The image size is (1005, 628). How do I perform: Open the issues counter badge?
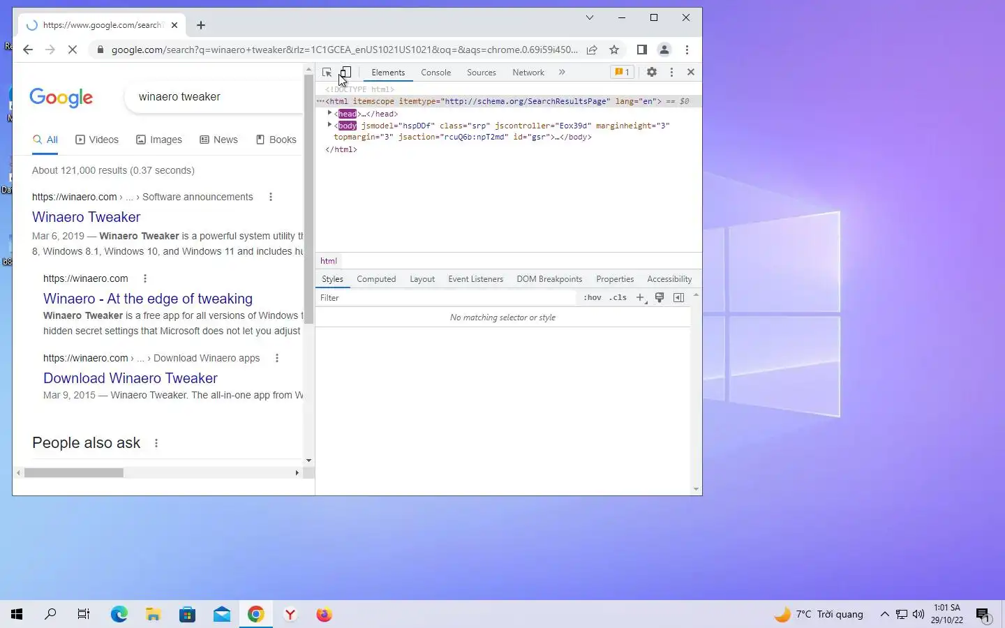tap(622, 72)
